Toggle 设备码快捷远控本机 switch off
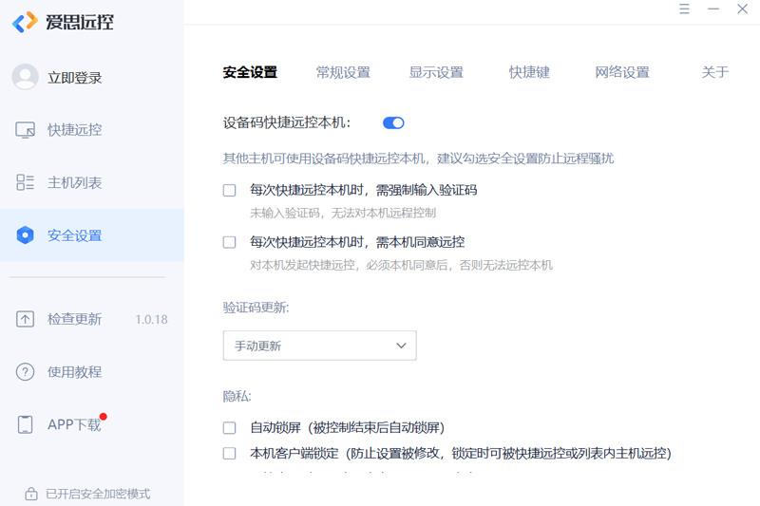The image size is (760, 506). pyautogui.click(x=393, y=122)
